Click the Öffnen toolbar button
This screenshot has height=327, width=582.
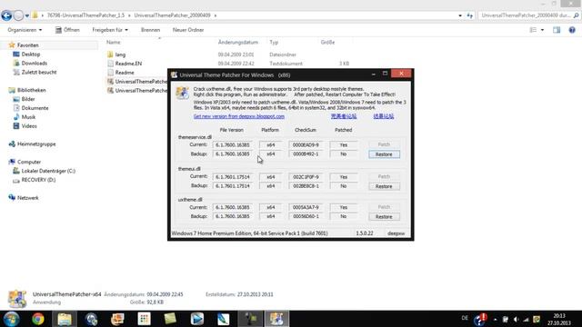(x=67, y=30)
